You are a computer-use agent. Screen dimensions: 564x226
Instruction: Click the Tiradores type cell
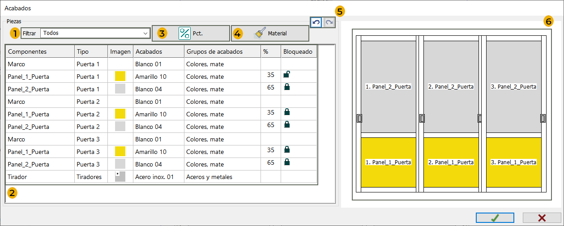pos(91,177)
